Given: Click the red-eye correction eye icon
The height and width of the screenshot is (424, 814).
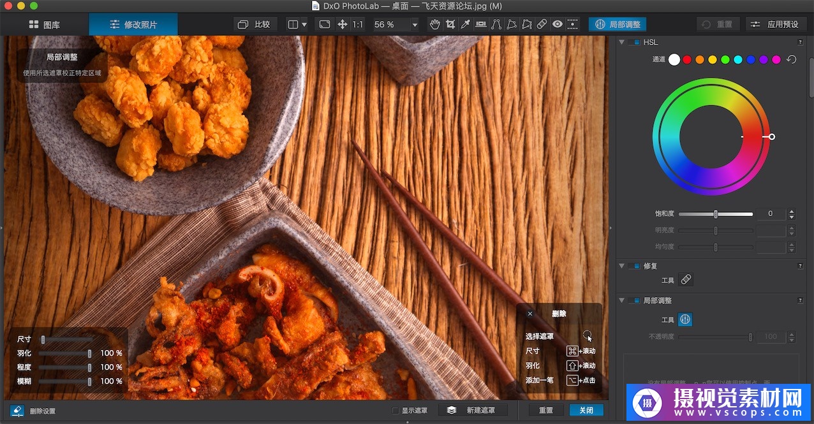Looking at the screenshot, I should pos(558,24).
